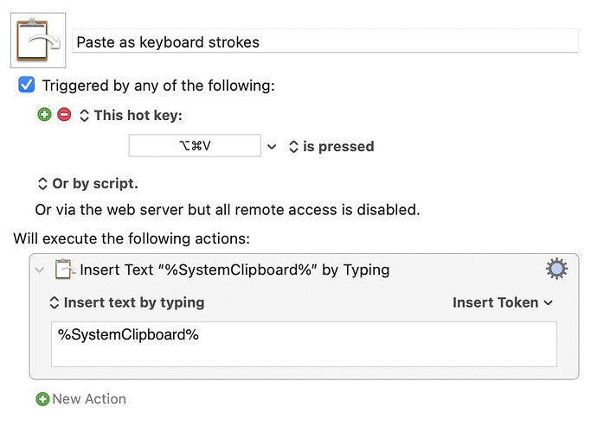Click the "Or via the web server" text line

227,209
